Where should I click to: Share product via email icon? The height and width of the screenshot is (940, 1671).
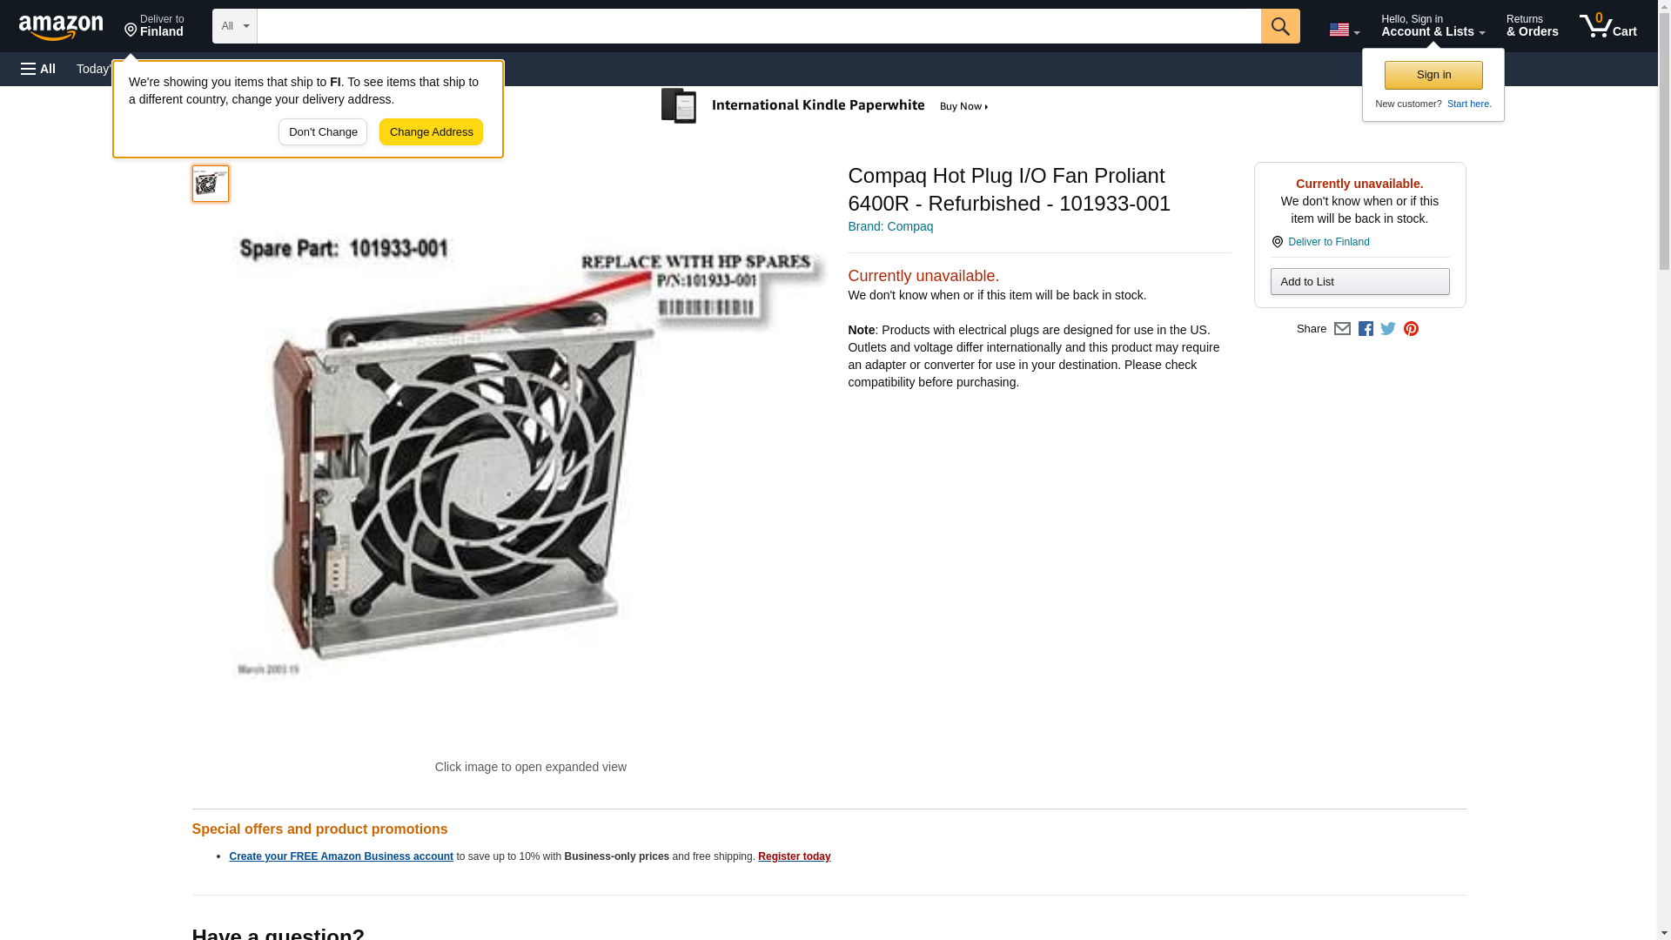click(1342, 329)
